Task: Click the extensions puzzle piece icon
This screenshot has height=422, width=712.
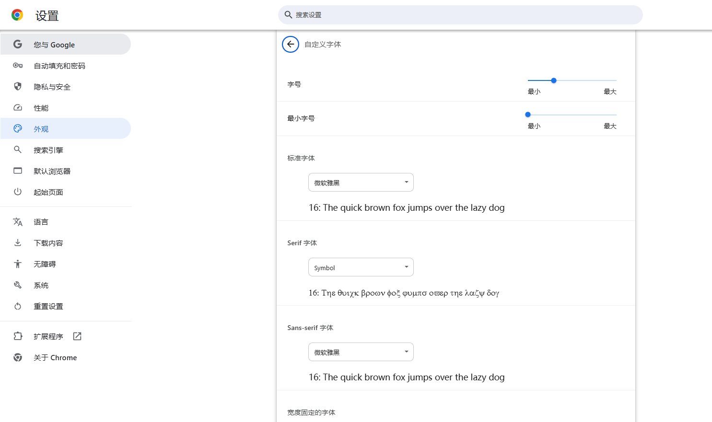Action: click(x=18, y=336)
